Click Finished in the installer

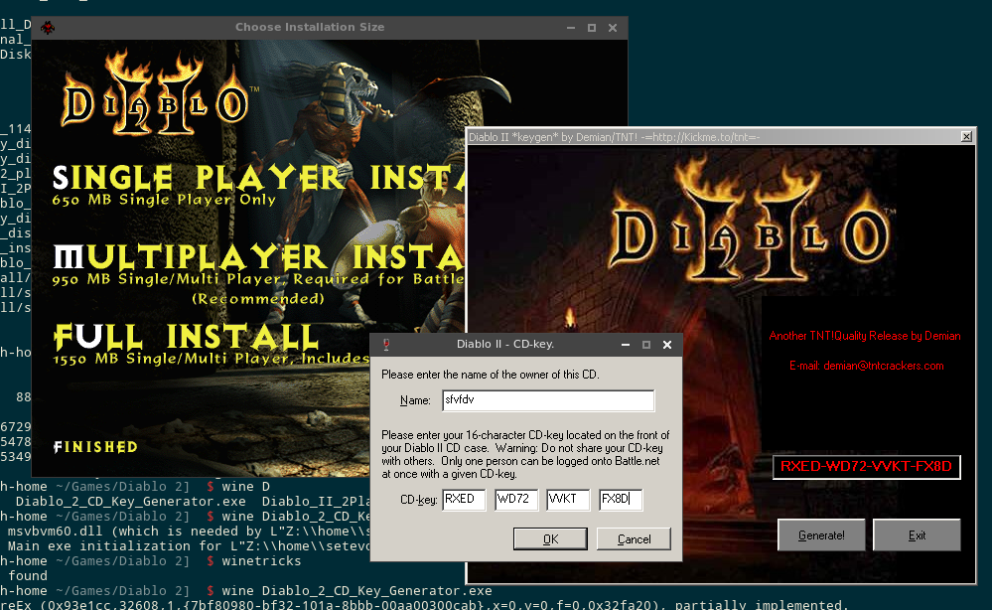[x=95, y=447]
